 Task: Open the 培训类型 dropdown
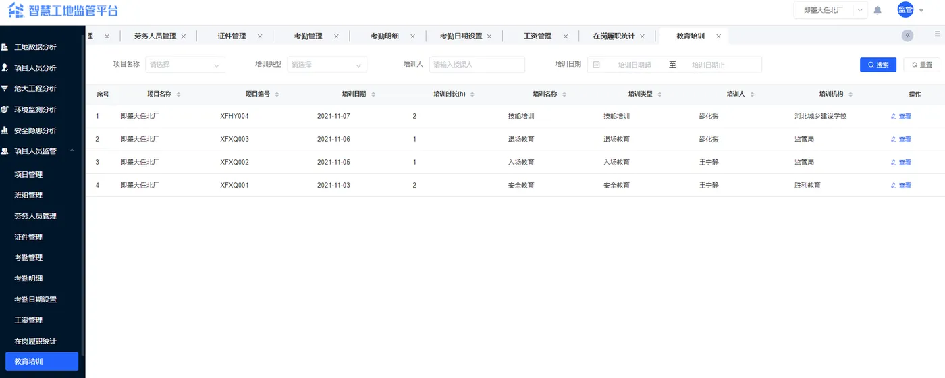(x=327, y=65)
